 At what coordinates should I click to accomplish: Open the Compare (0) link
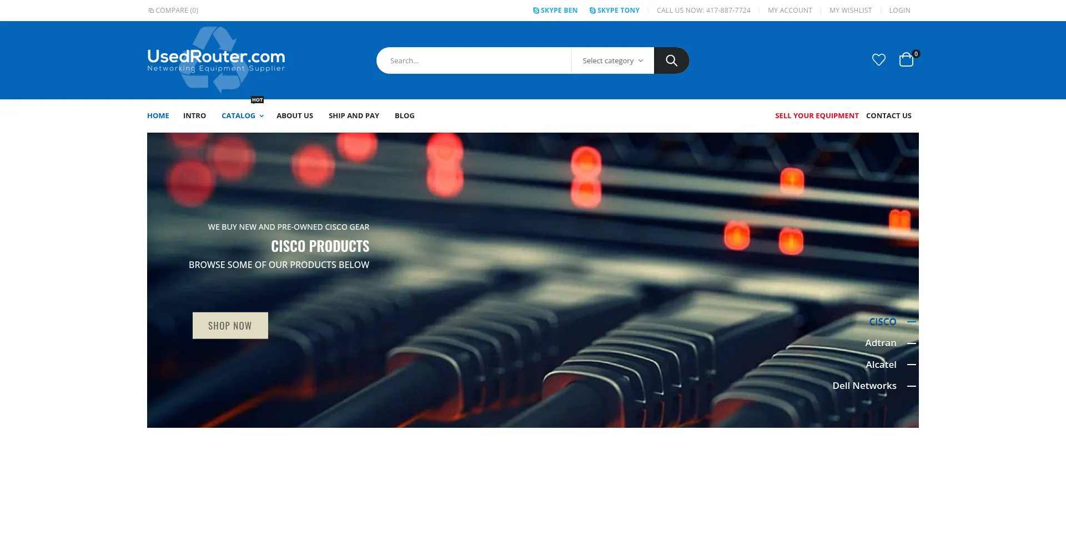[x=173, y=11]
